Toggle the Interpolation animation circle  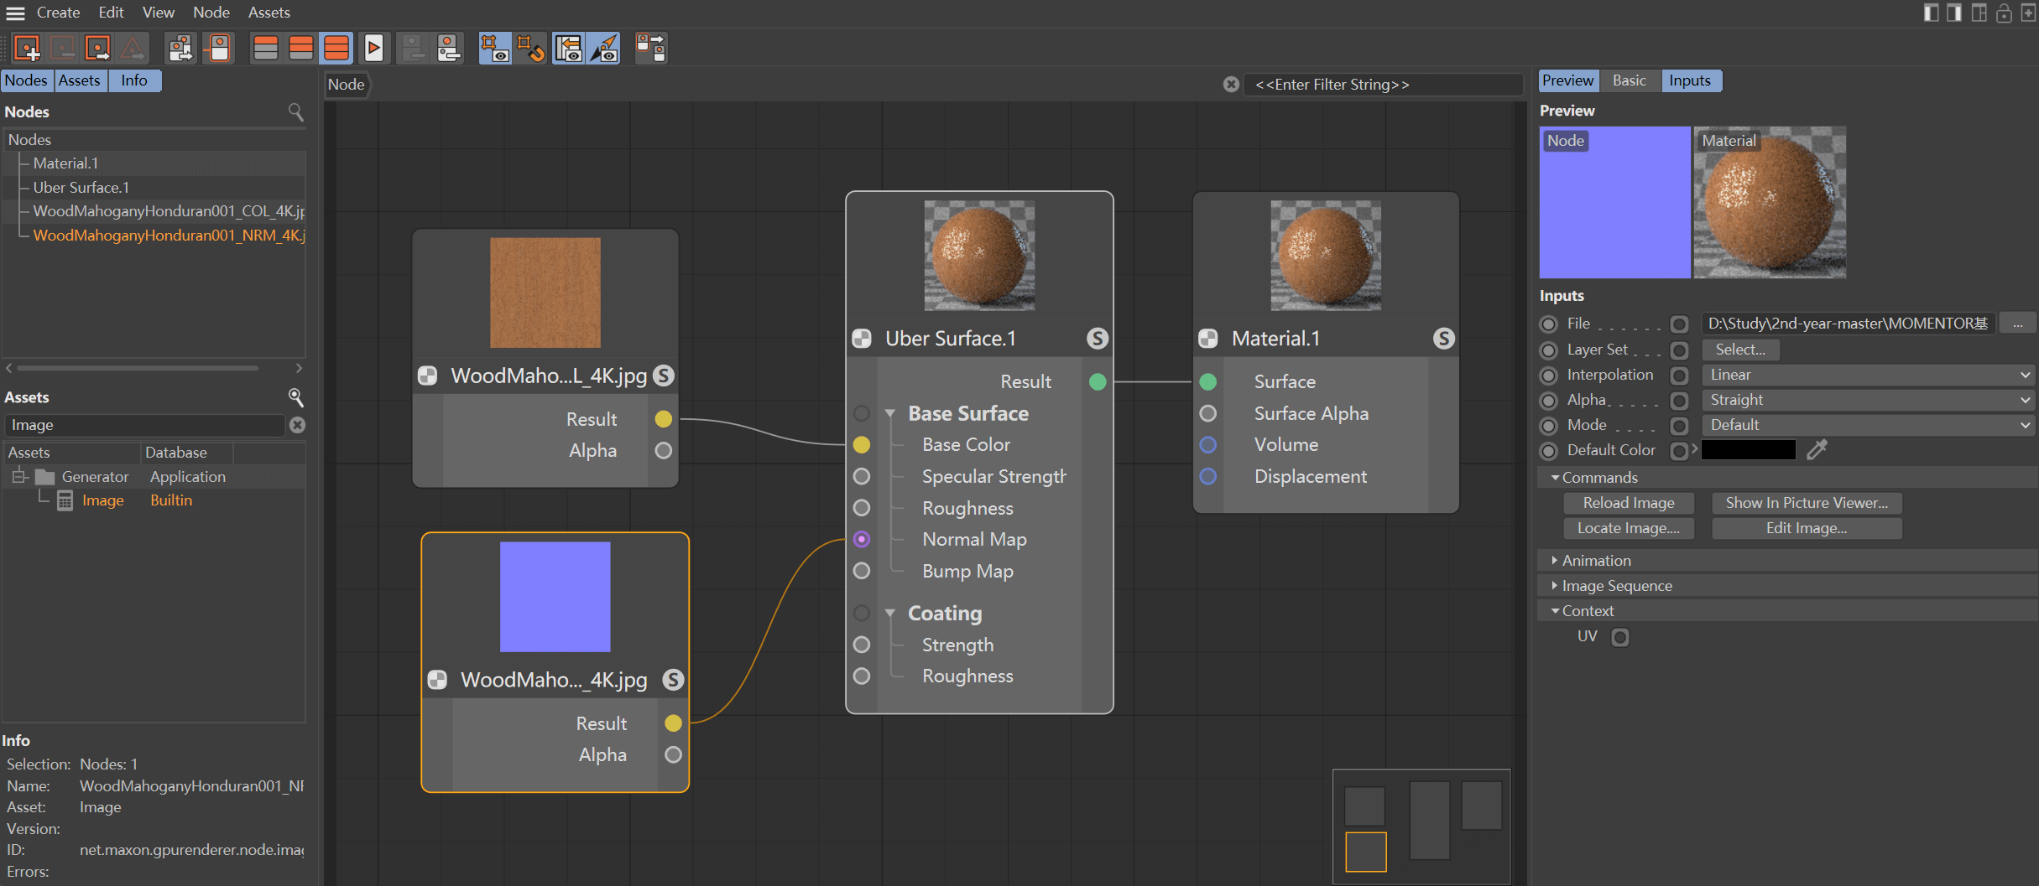click(x=1549, y=376)
